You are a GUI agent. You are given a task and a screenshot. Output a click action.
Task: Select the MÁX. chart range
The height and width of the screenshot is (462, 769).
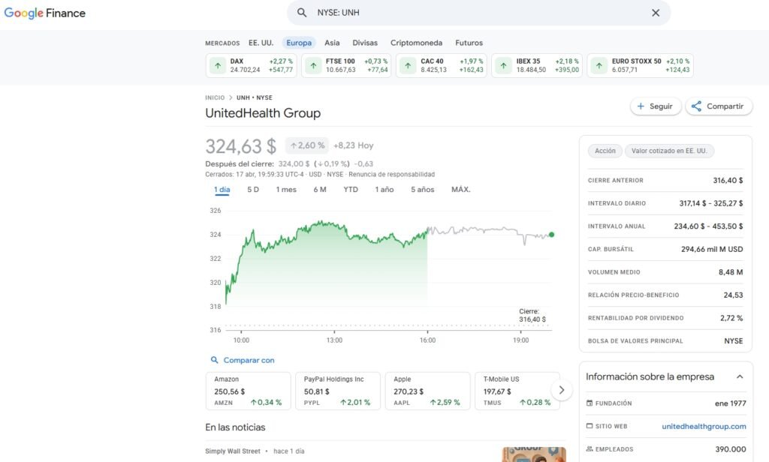(x=460, y=190)
